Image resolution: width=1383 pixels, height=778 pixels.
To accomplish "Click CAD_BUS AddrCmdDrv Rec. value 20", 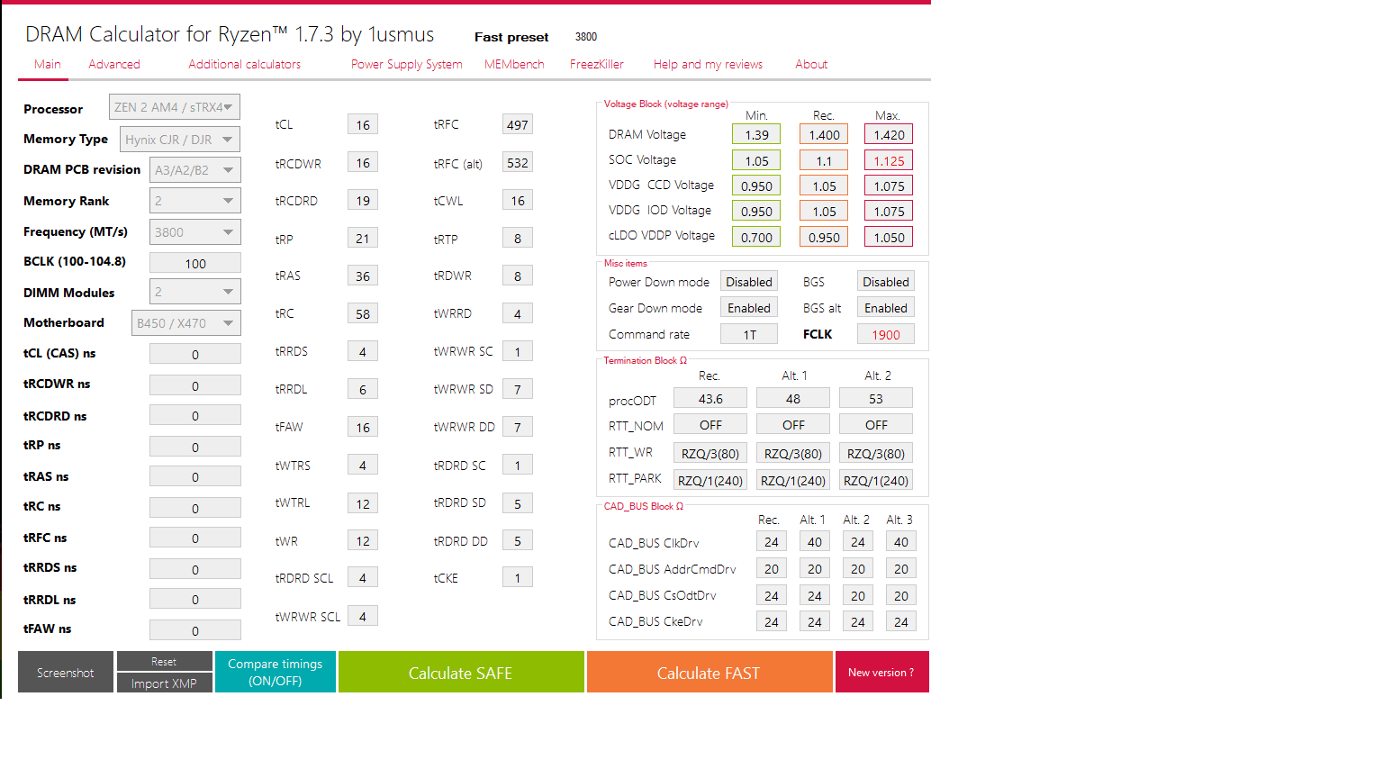I will click(x=772, y=568).
